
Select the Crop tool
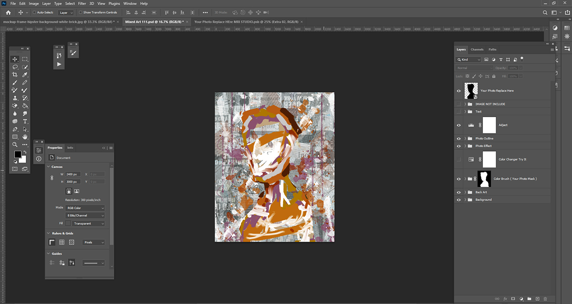pyautogui.click(x=15, y=75)
